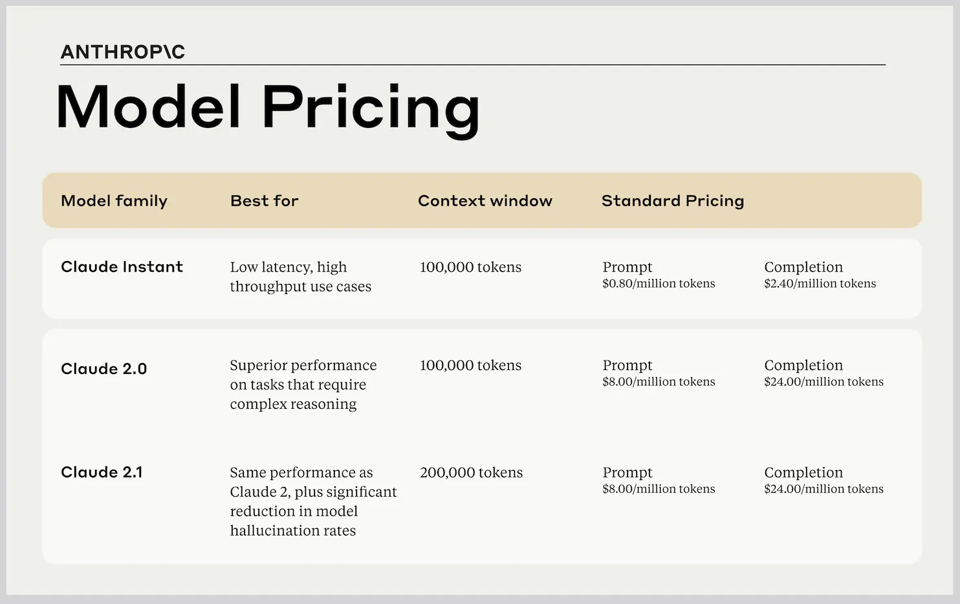Expand the Claude 2.1 hallucination description
The width and height of the screenshot is (960, 604).
coord(313,501)
